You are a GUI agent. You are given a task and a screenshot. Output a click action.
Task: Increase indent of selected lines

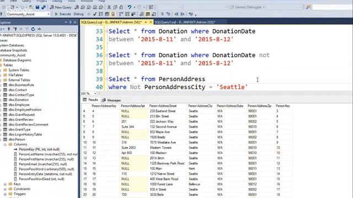[183, 14]
